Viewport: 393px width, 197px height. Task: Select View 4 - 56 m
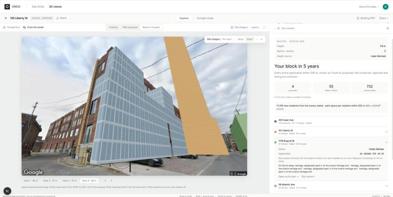(x=89, y=180)
